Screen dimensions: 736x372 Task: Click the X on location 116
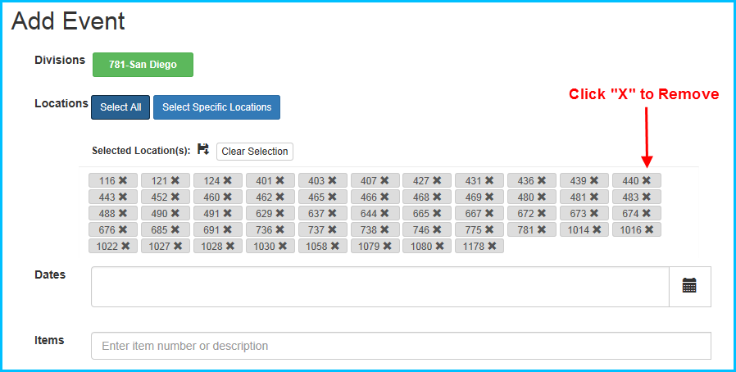click(123, 180)
